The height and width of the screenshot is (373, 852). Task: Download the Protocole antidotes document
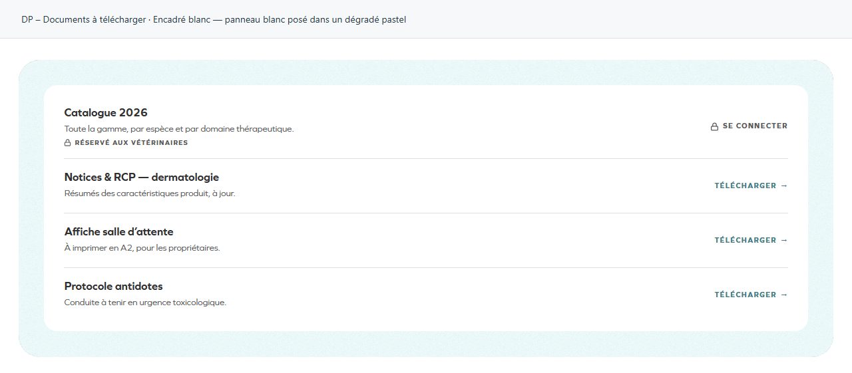[751, 295]
